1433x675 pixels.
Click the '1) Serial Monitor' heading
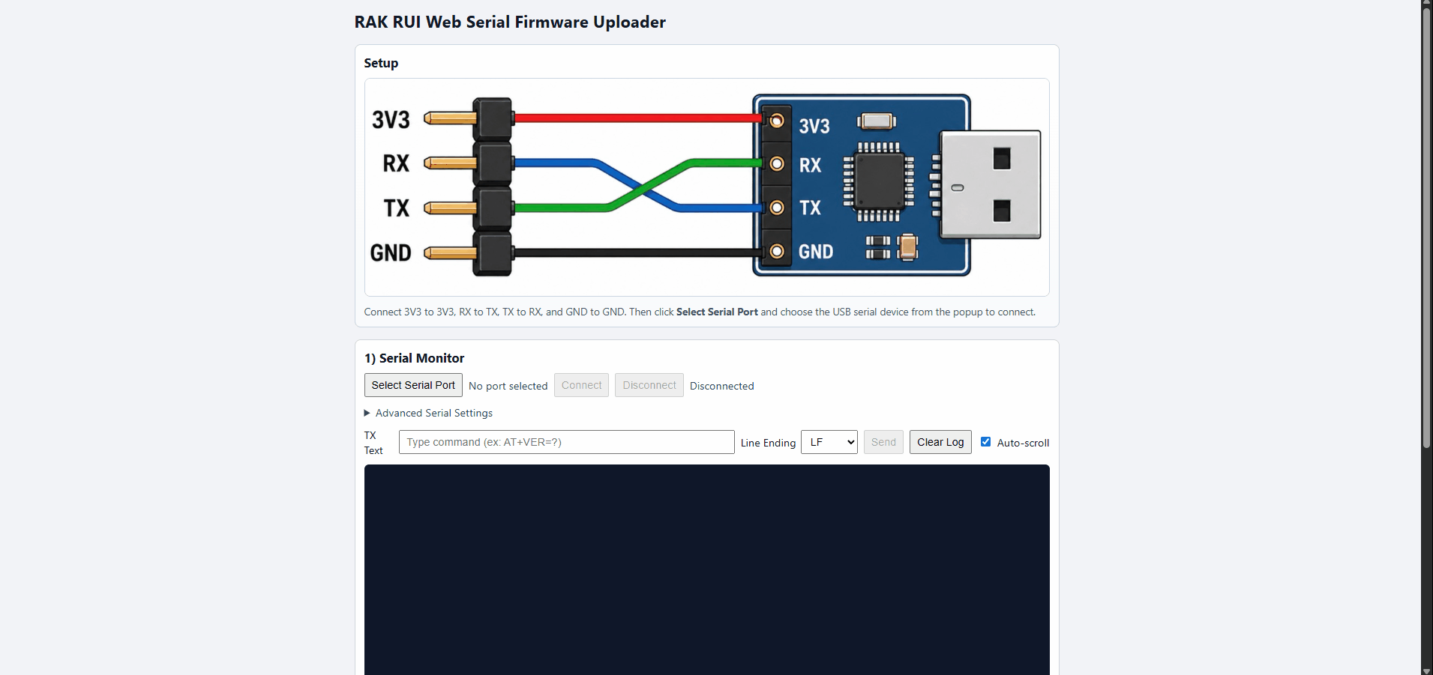[414, 358]
